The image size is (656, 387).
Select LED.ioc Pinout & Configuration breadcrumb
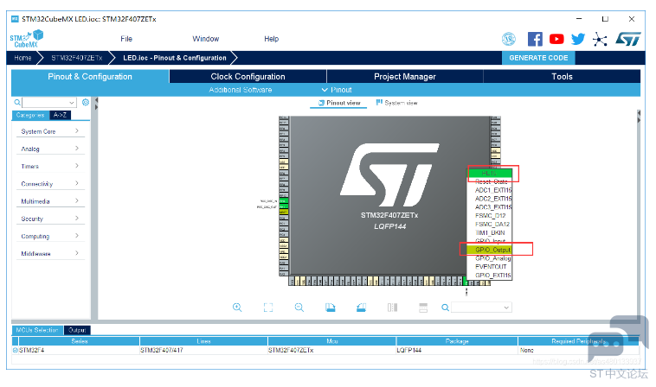point(175,58)
